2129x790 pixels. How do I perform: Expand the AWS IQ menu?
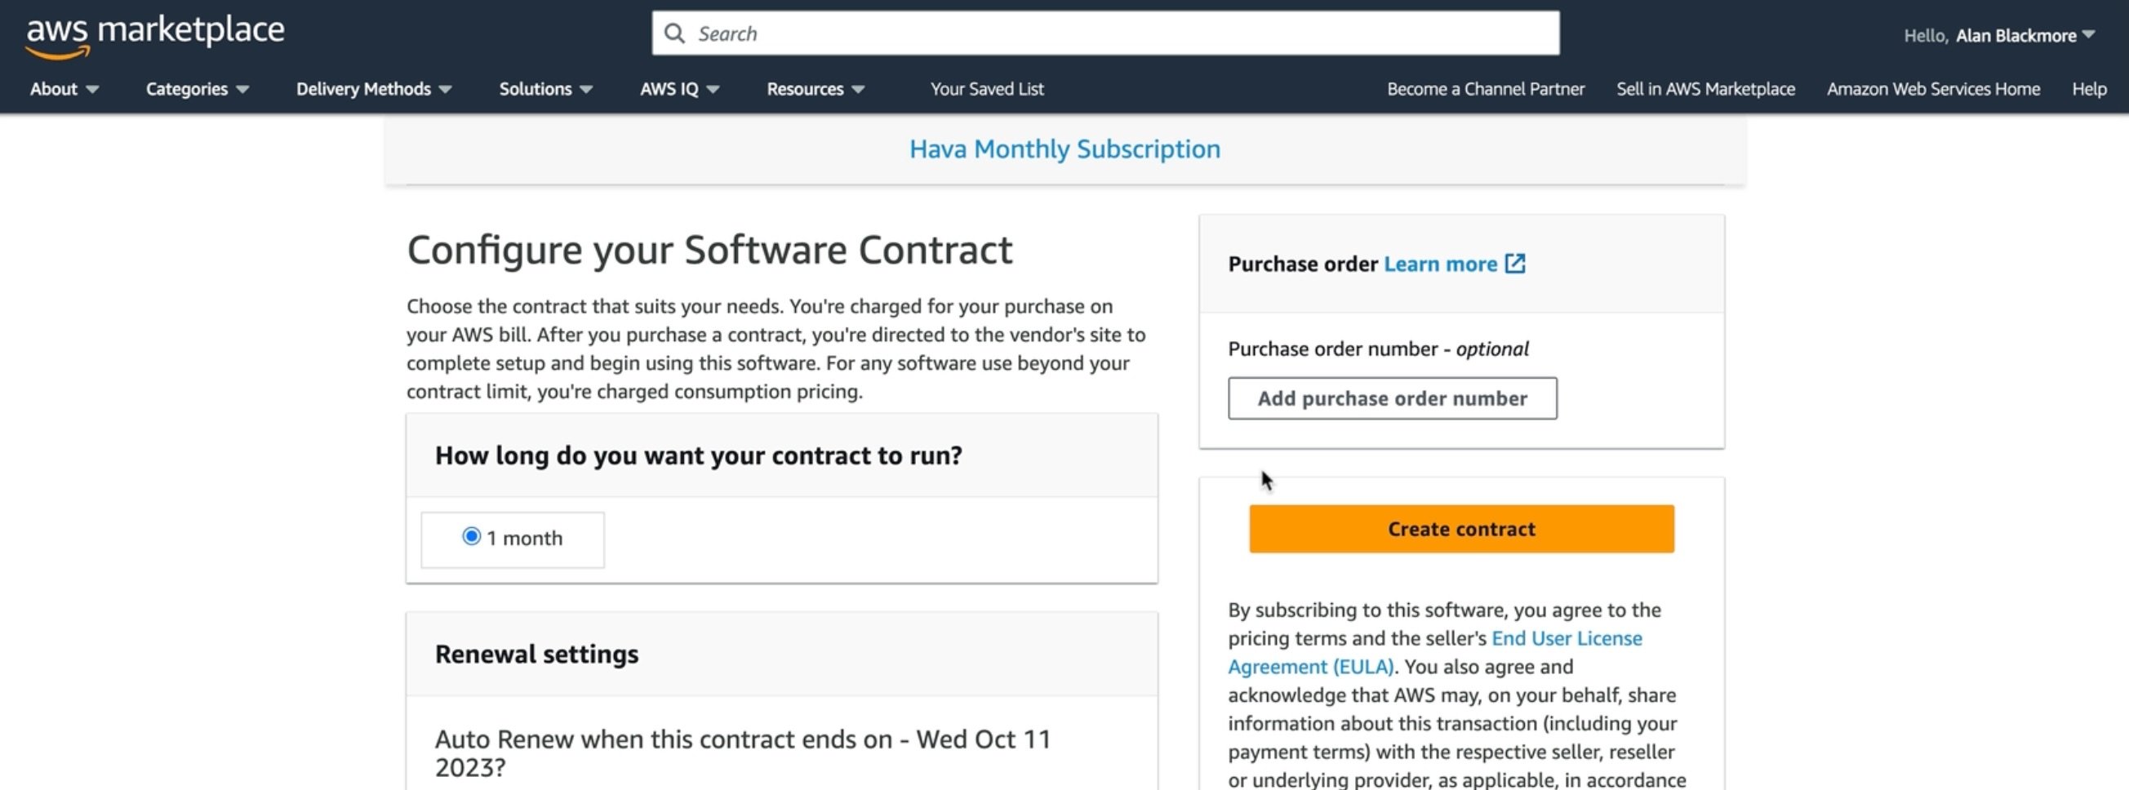point(679,89)
